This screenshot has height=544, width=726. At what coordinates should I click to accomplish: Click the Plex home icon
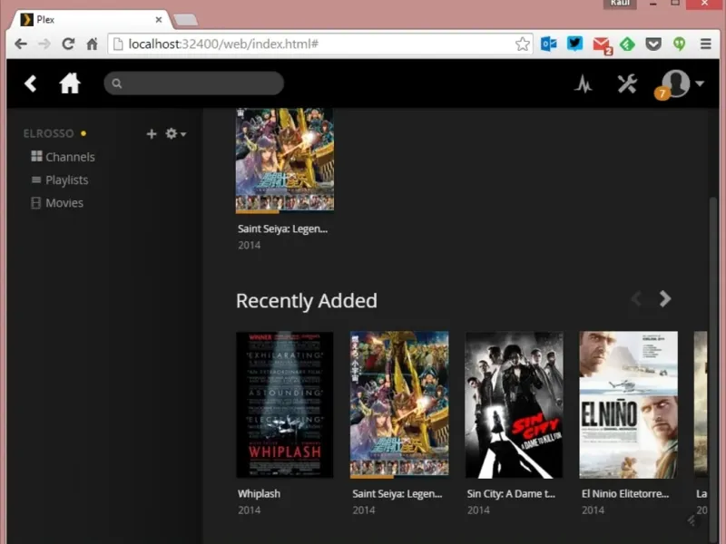(70, 83)
